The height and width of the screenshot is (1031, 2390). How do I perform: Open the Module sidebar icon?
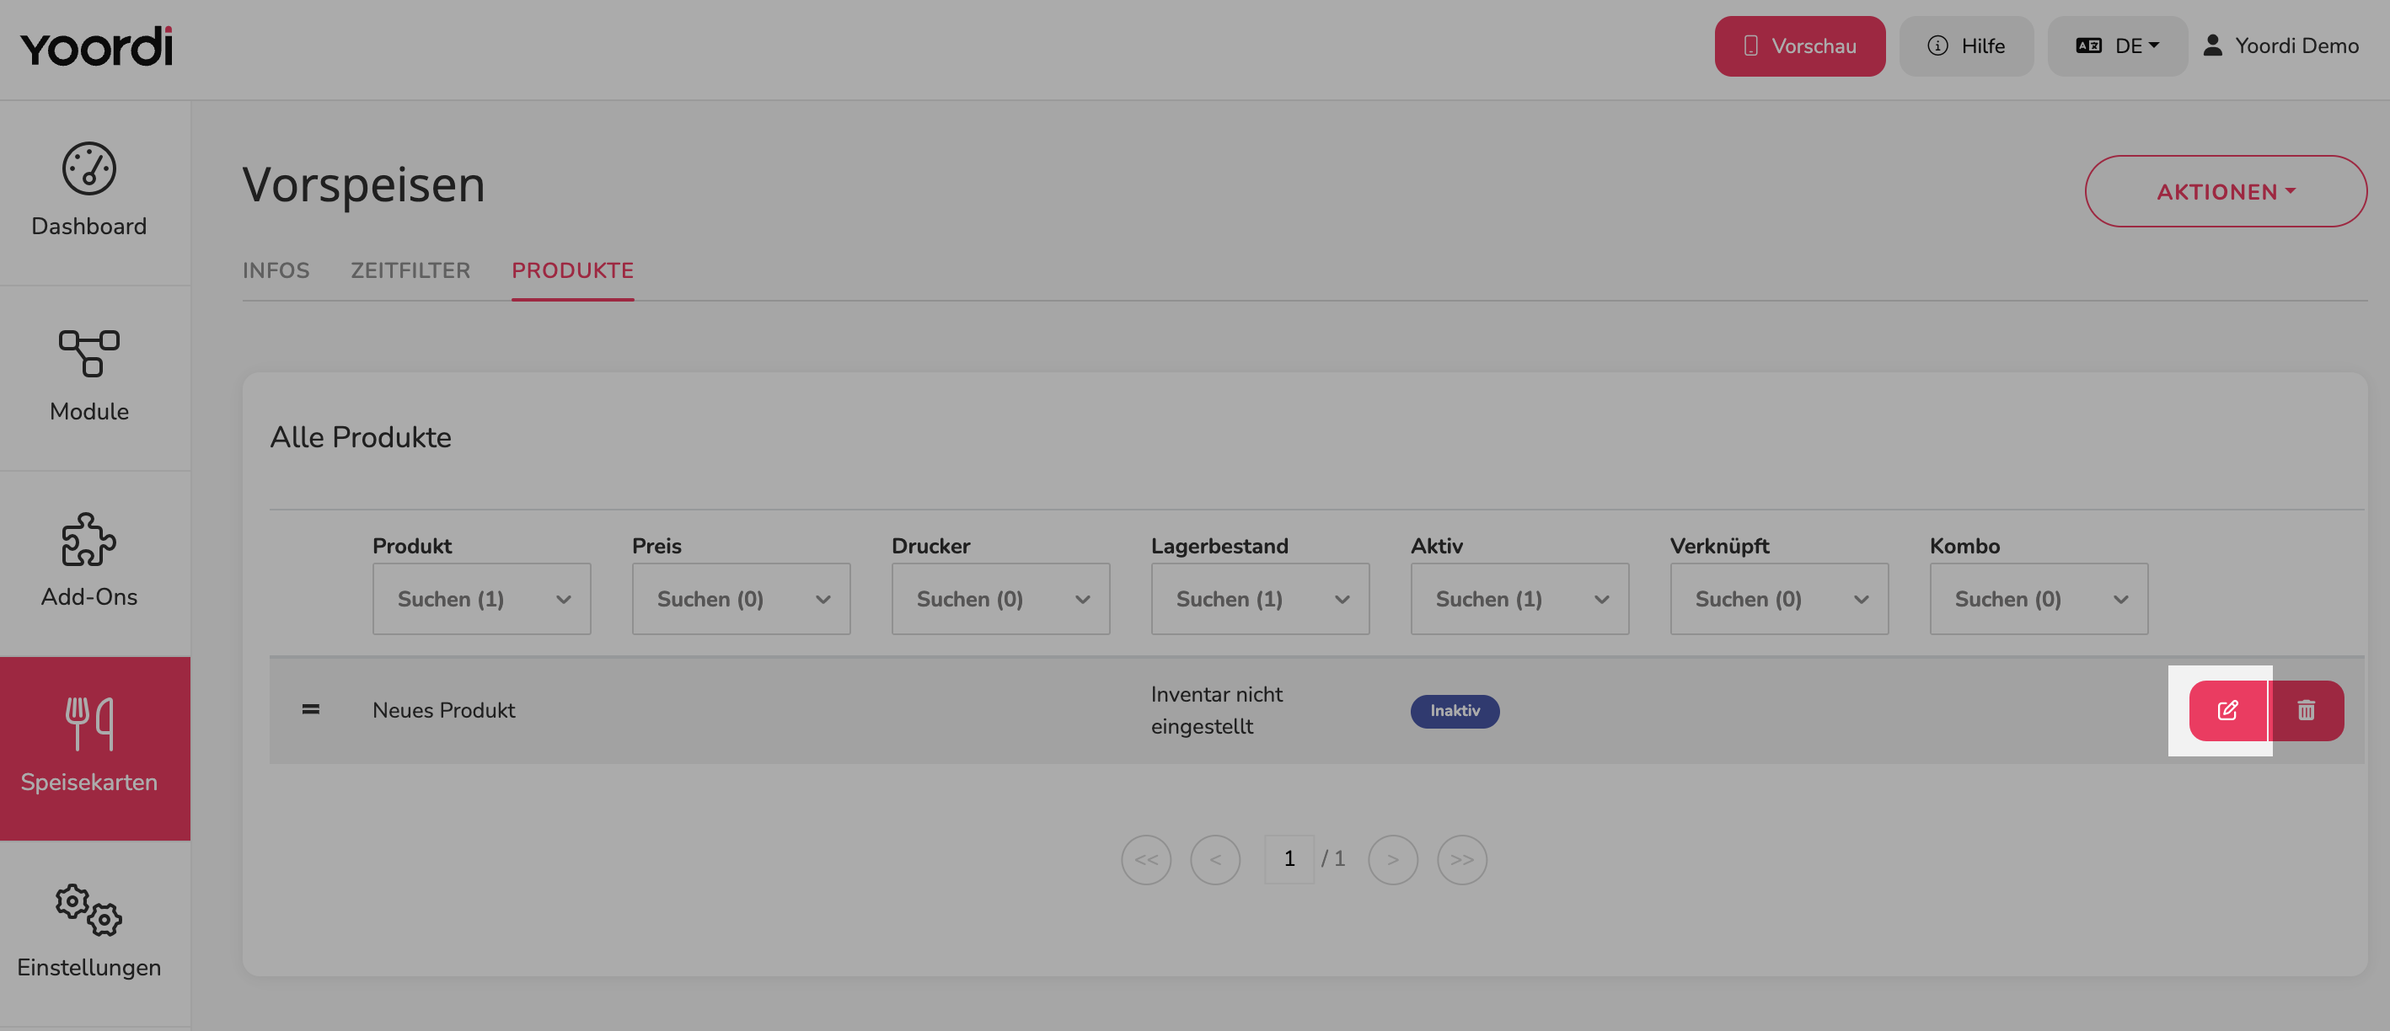pos(89,353)
